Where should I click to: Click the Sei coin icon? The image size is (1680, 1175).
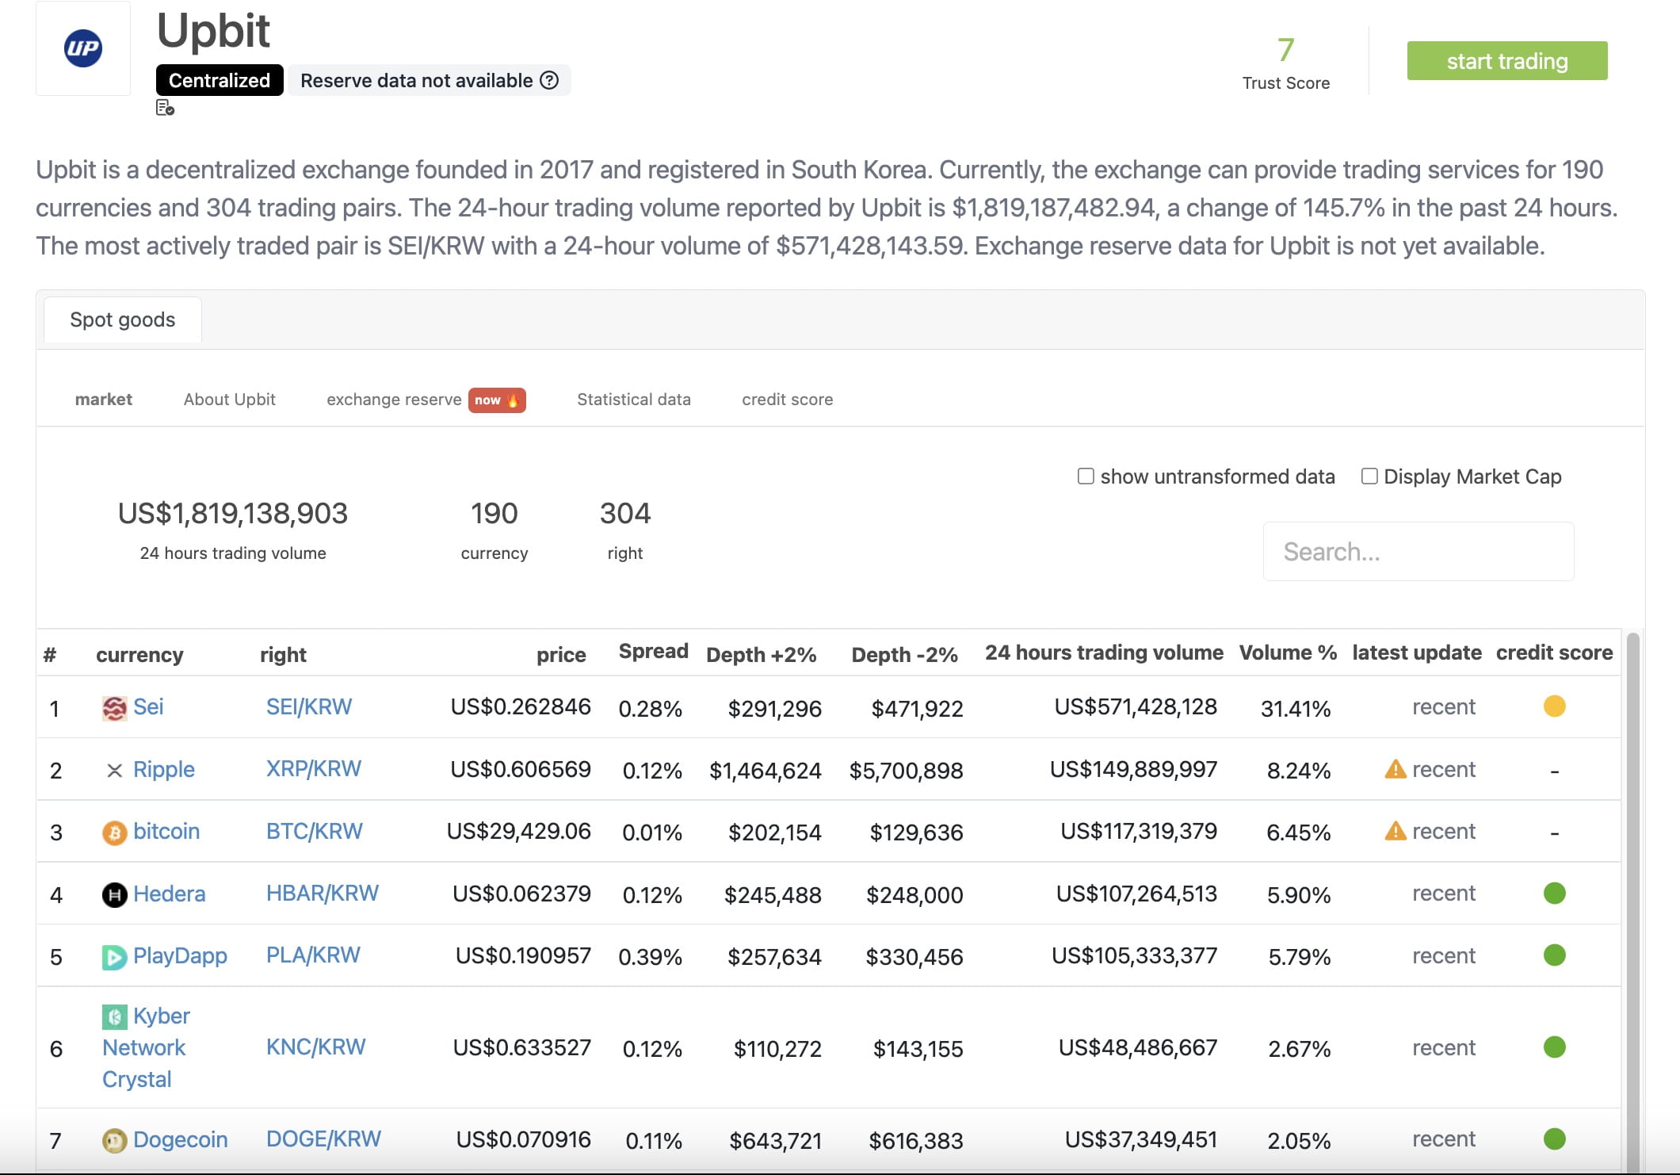[113, 706]
